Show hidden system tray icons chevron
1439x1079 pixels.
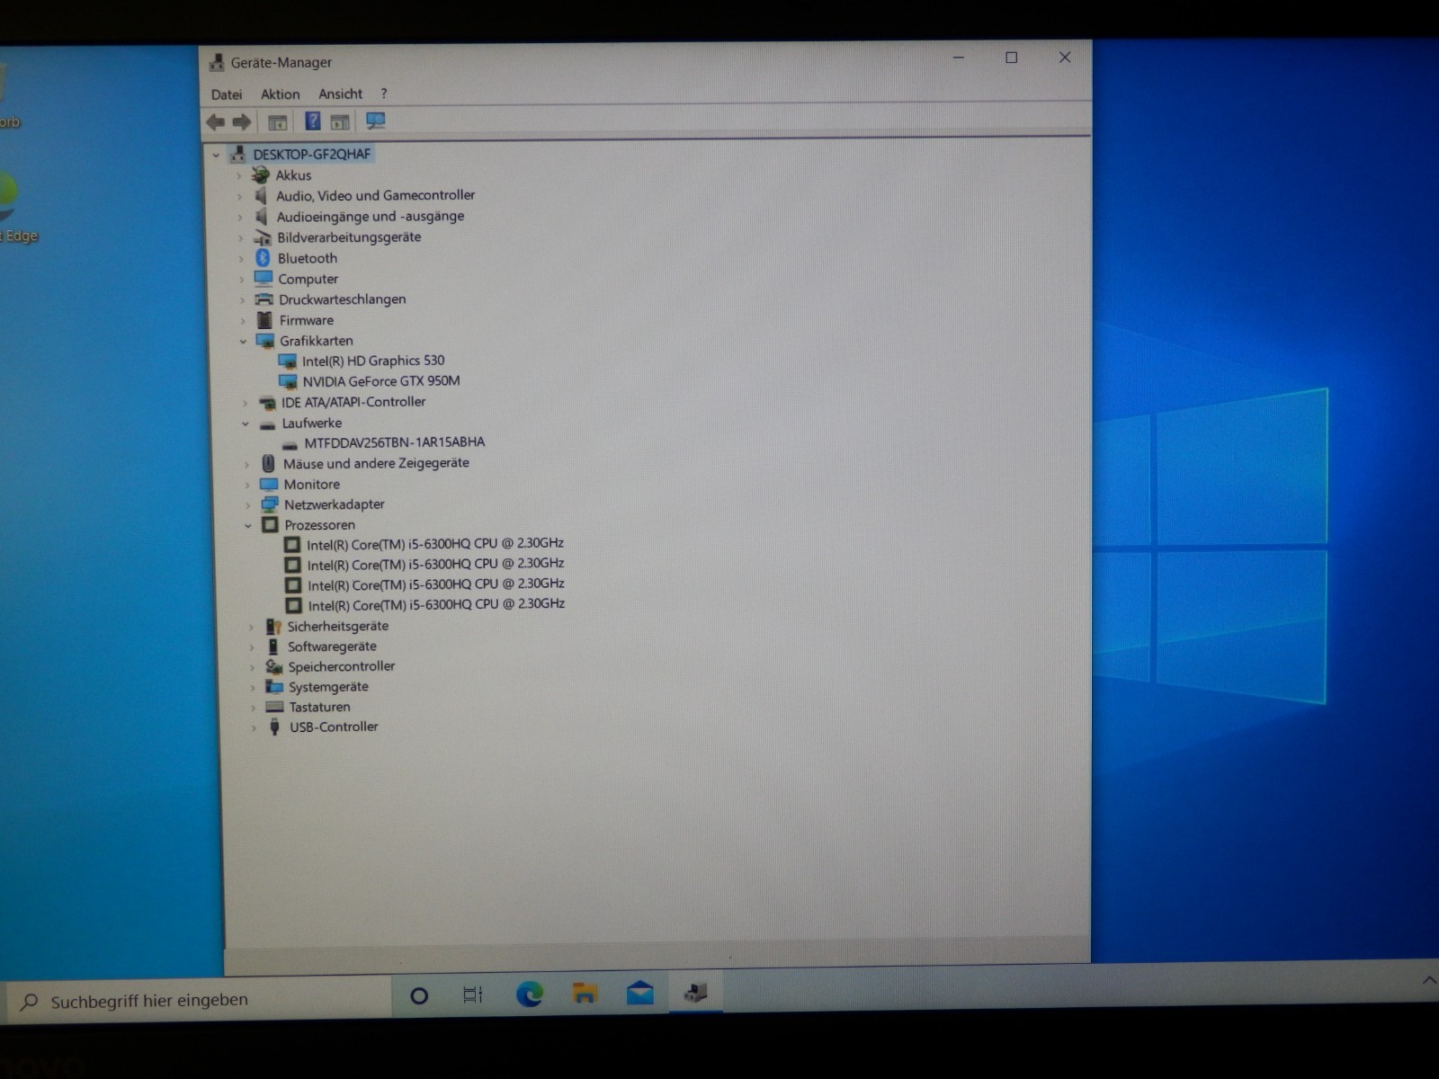(x=1429, y=980)
